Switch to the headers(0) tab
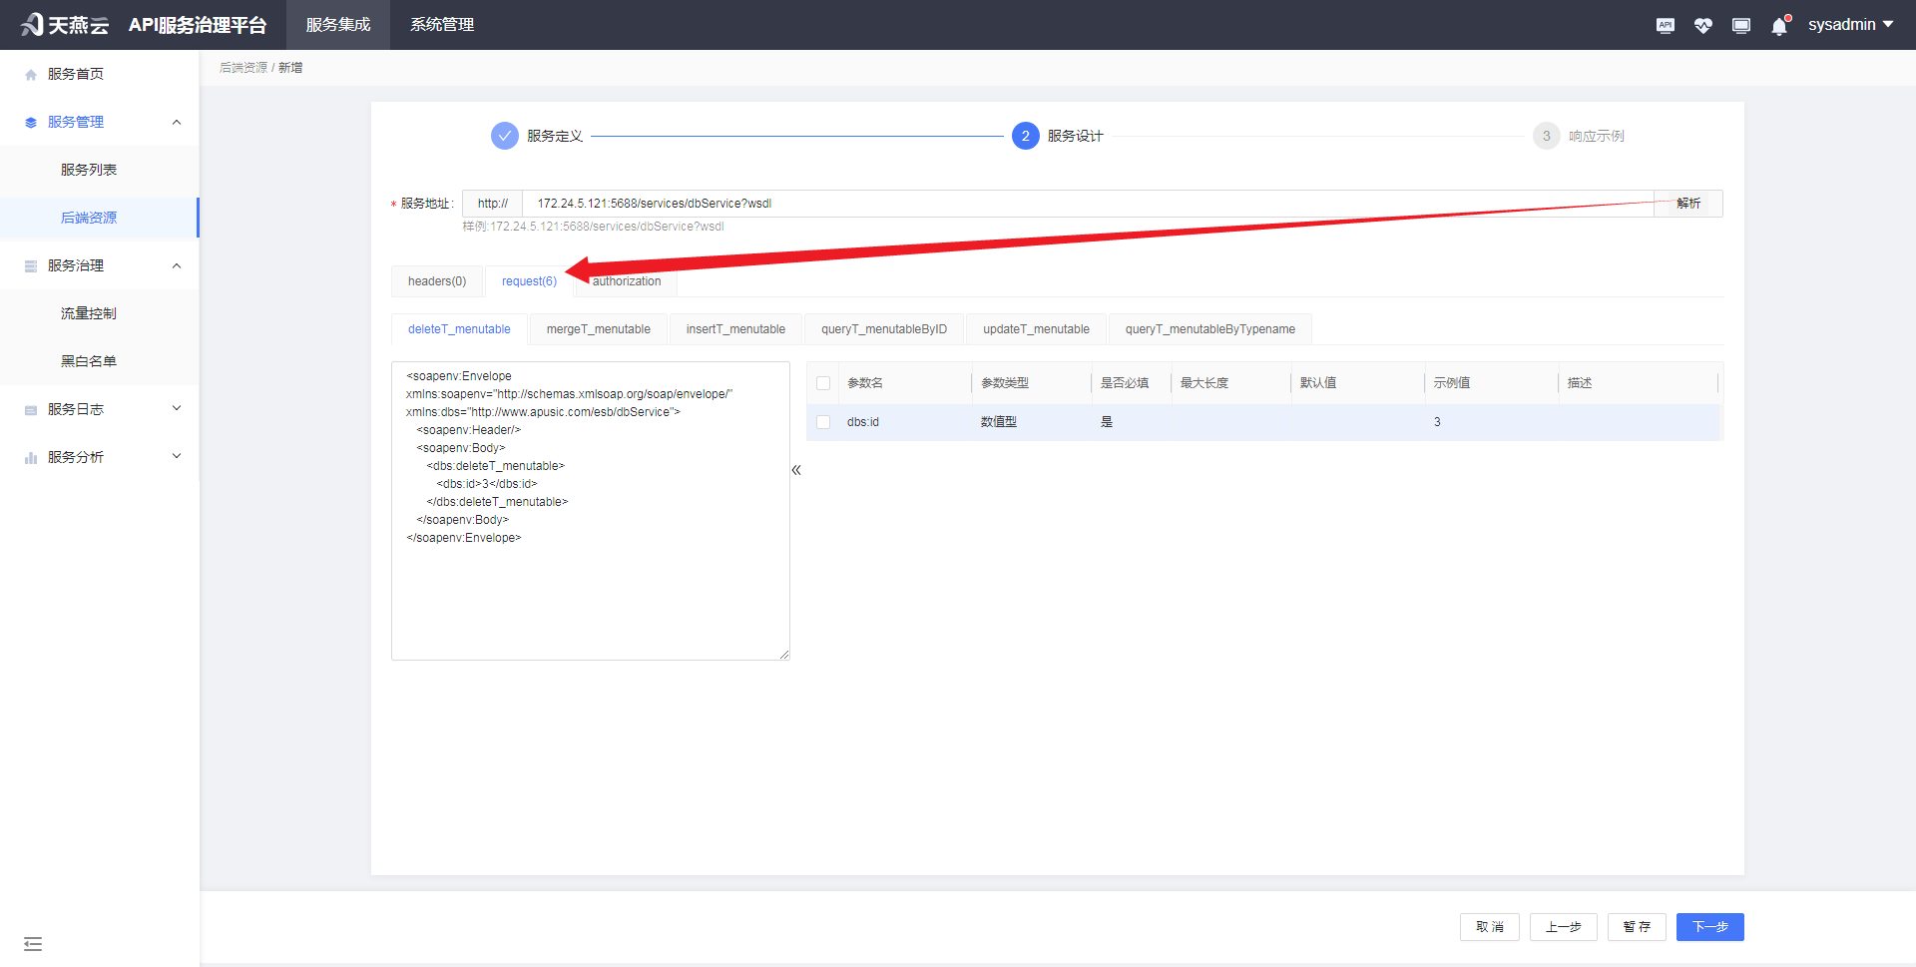The height and width of the screenshot is (967, 1916). click(437, 281)
